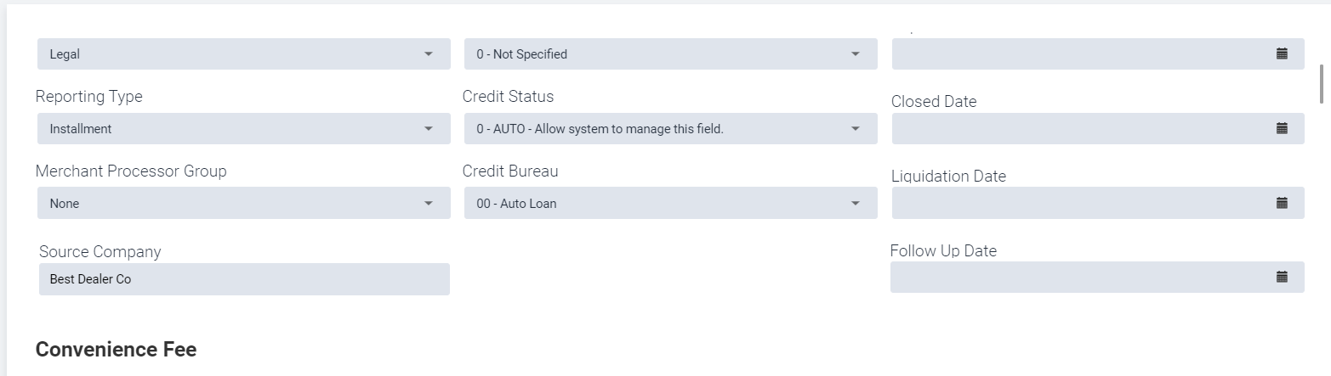This screenshot has height=376, width=1331.
Task: Open the dropdown showing Legal
Action: tap(244, 53)
